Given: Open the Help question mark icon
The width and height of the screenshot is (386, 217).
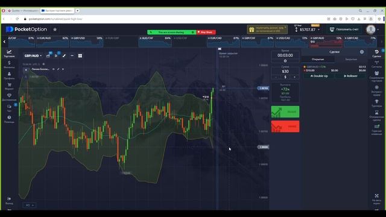Looking at the screenshot, I should (x=9, y=119).
